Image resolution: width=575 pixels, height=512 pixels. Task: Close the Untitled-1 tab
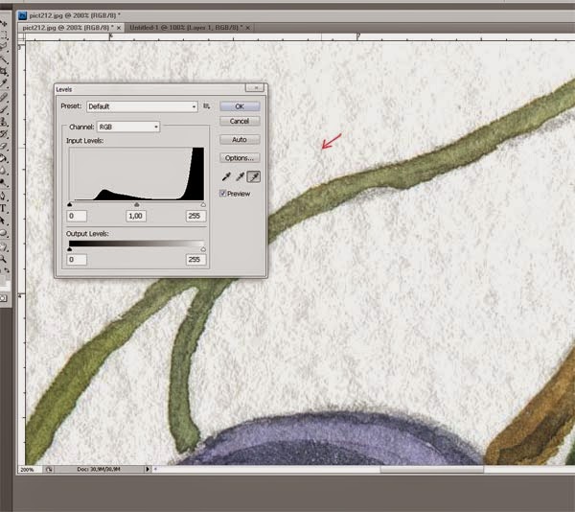click(x=248, y=28)
